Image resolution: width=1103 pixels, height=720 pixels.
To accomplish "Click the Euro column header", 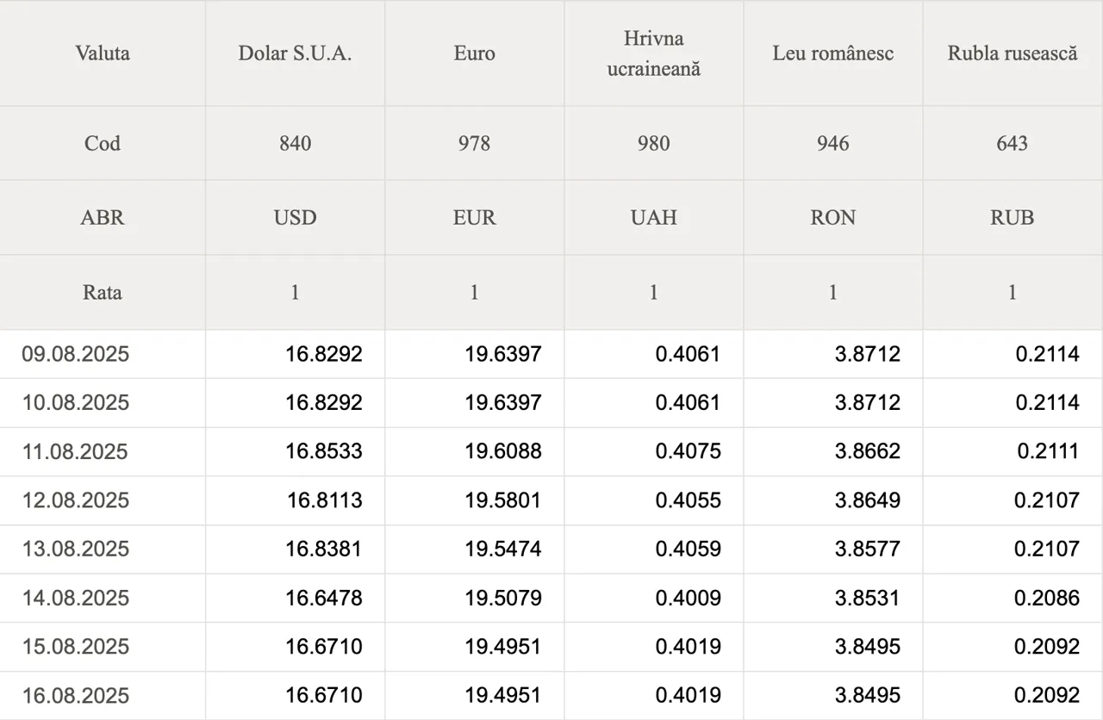I will click(x=474, y=53).
